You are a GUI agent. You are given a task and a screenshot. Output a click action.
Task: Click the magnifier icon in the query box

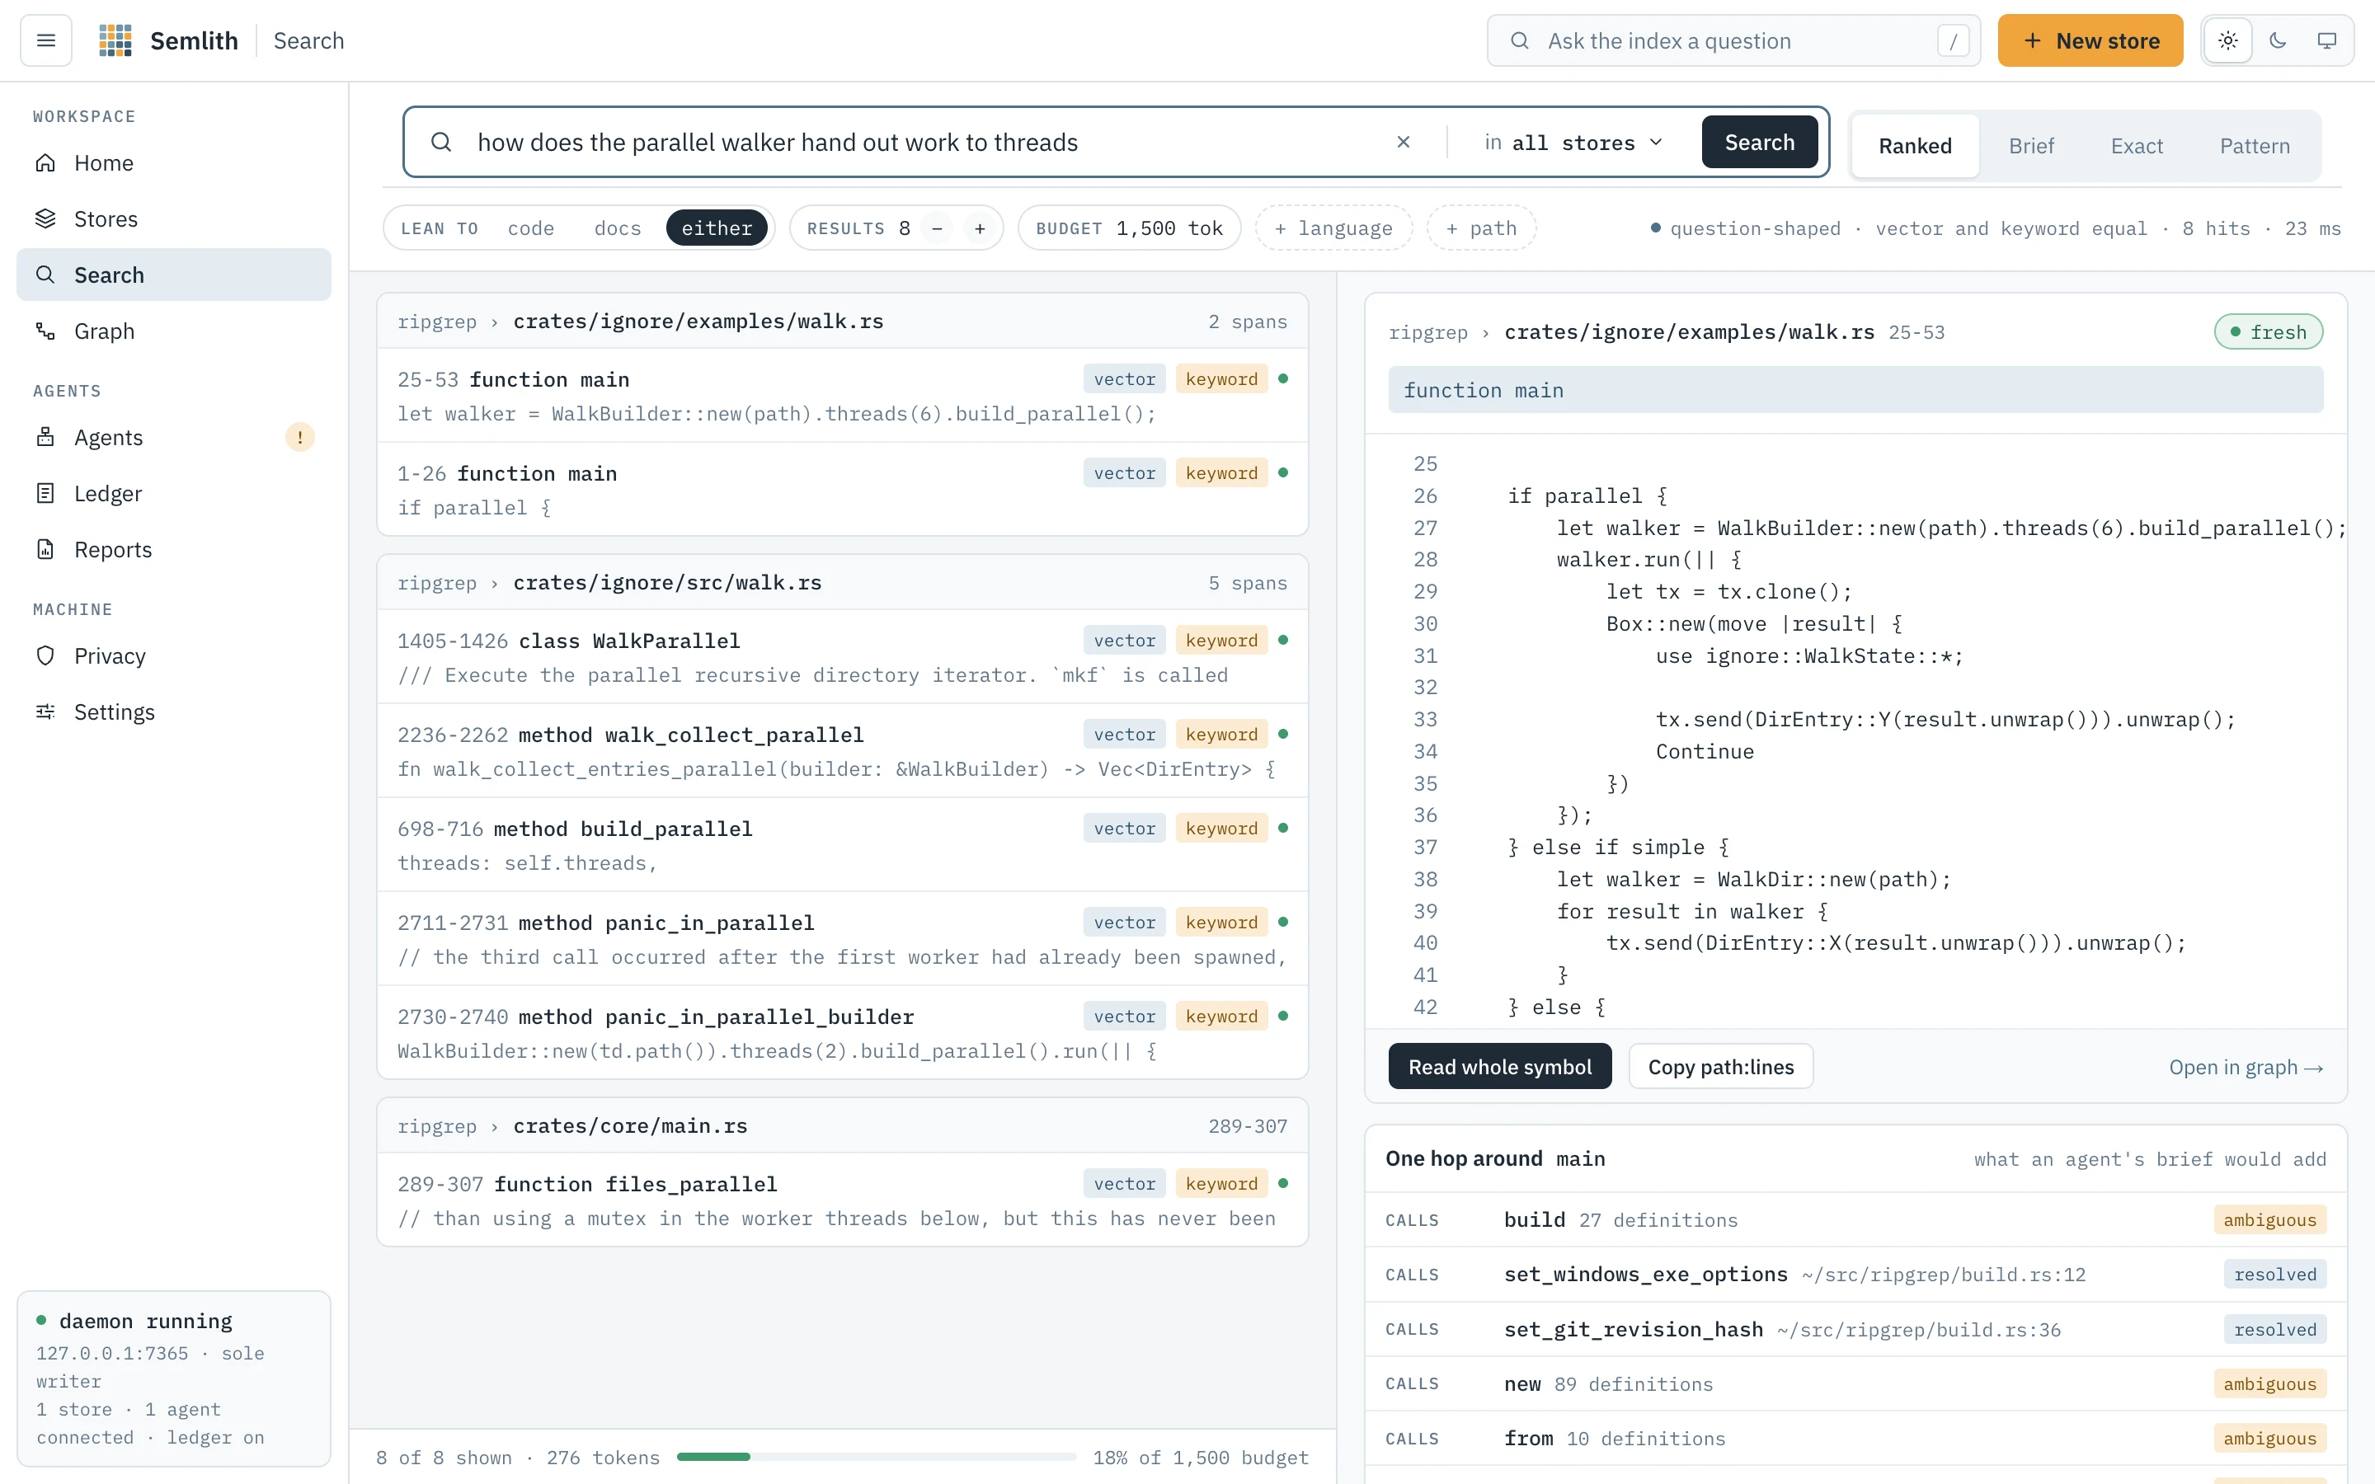(442, 143)
